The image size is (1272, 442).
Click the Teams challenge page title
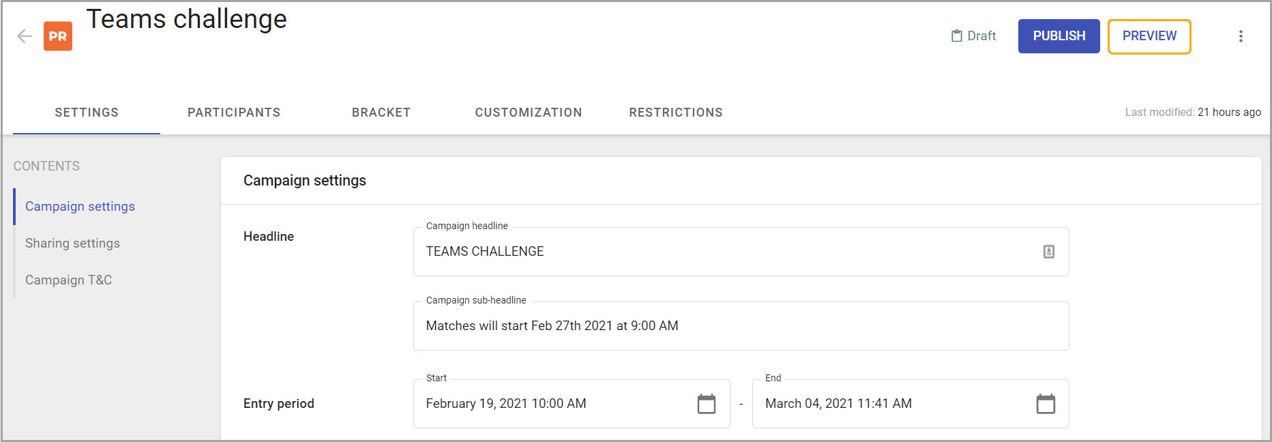[x=186, y=19]
